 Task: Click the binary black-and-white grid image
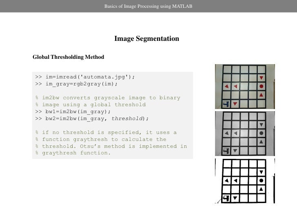tap(245, 181)
